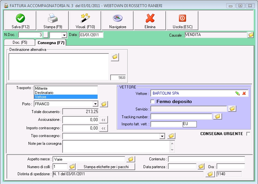258x184 pixels.
Task: Click the N.Doc. number field
Action: pyautogui.click(x=30, y=35)
